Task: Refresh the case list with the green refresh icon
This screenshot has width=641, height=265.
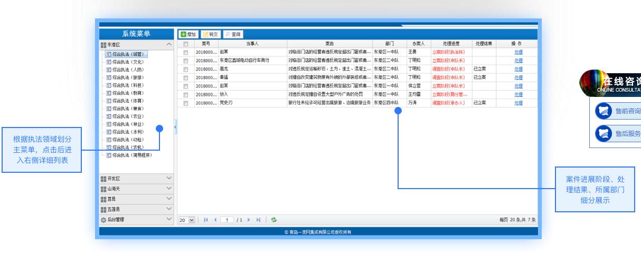Action: [274, 220]
